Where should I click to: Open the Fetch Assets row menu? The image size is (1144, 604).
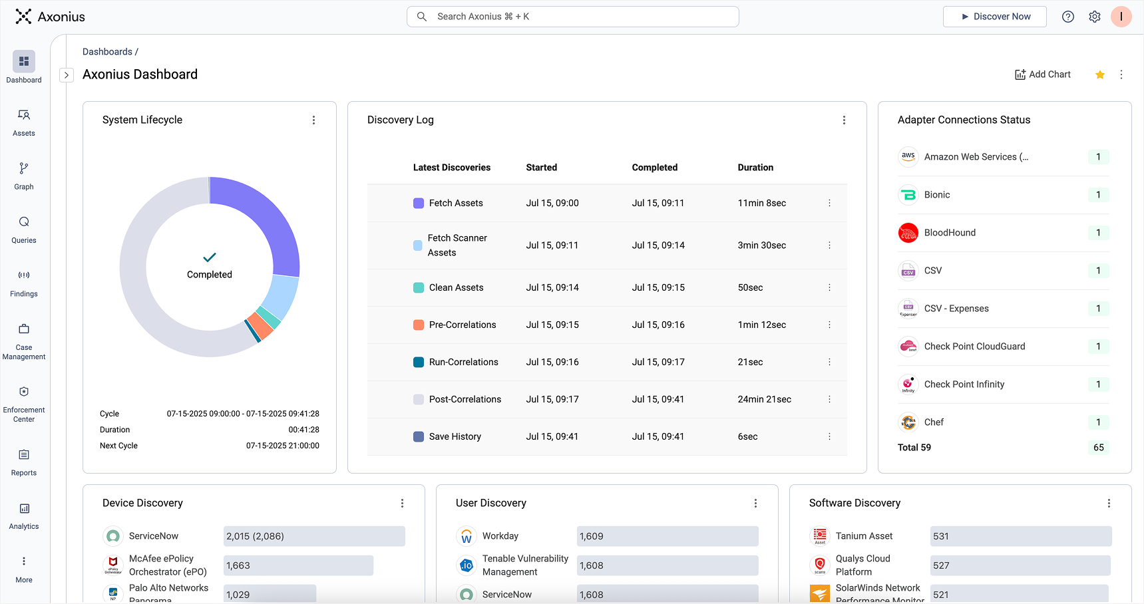[830, 203]
